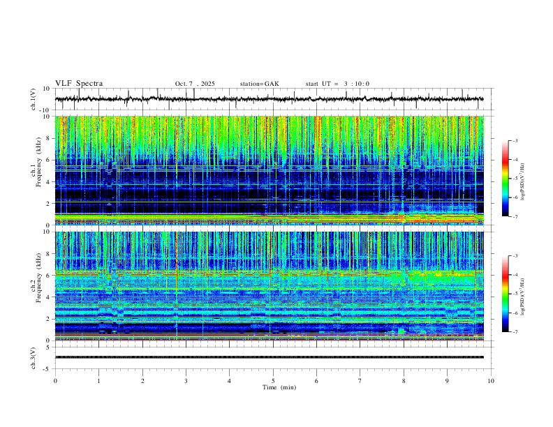Click the time axis tick label "7"

pos(360,381)
